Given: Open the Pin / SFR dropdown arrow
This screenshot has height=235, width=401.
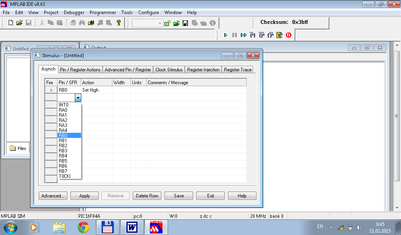Looking at the screenshot, I should point(78,98).
